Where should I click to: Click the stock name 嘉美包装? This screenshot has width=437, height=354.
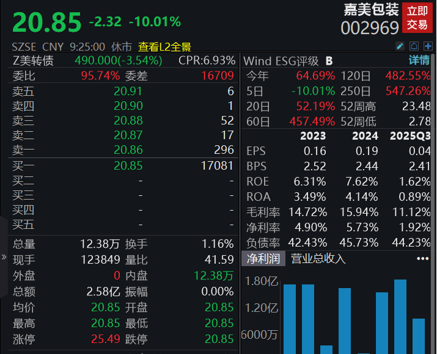371,9
